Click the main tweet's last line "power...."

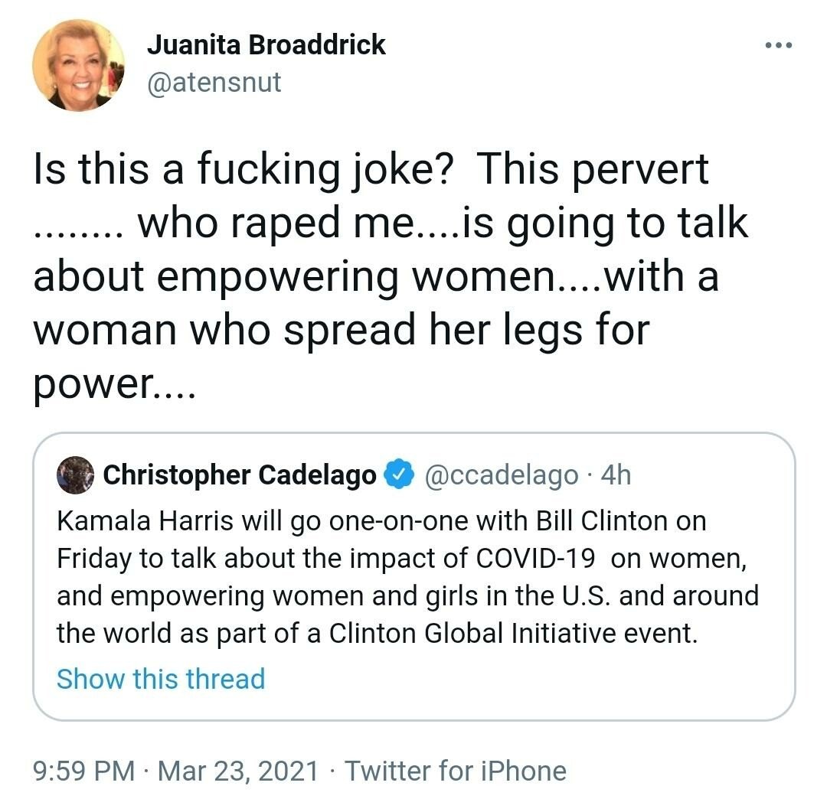[x=114, y=383]
